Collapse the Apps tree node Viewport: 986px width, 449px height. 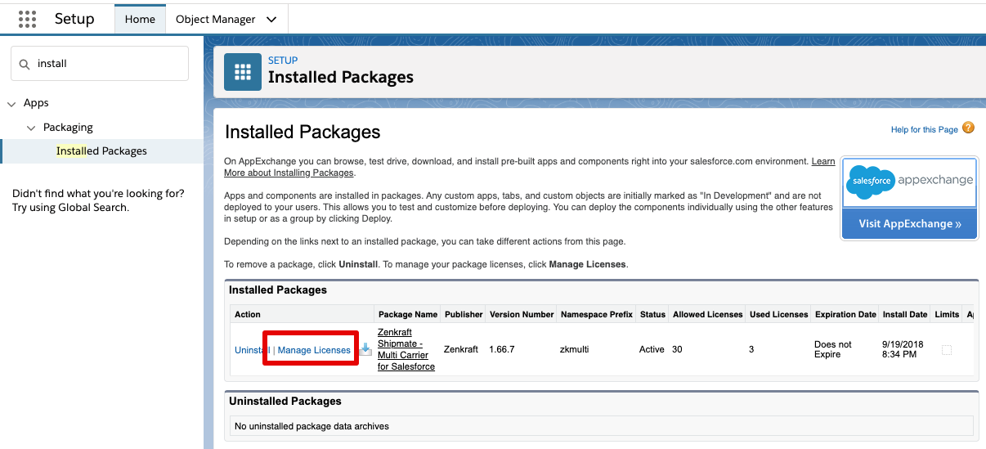coord(11,104)
